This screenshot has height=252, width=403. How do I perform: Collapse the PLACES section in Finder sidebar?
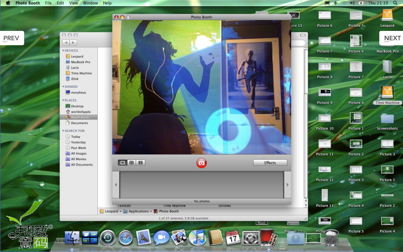click(x=63, y=100)
